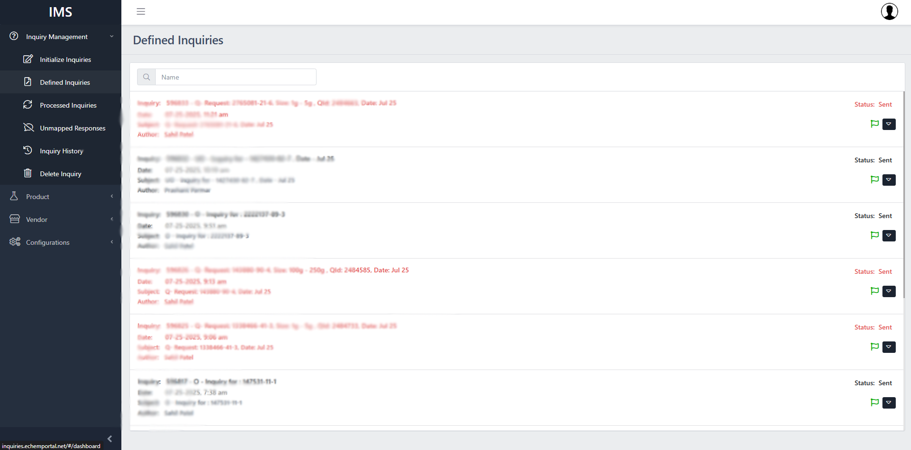
Task: Click the IMS logo in sidebar
Action: (60, 12)
